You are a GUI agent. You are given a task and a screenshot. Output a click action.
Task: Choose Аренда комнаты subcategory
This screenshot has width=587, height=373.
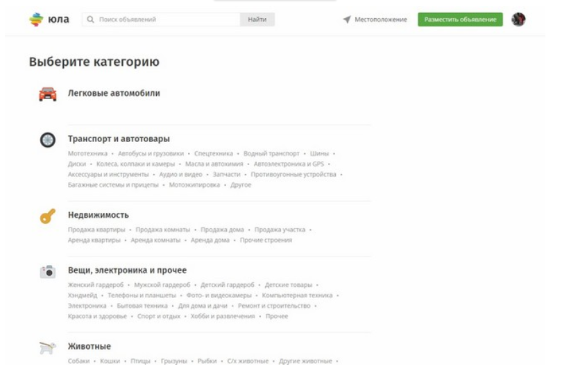[155, 240]
